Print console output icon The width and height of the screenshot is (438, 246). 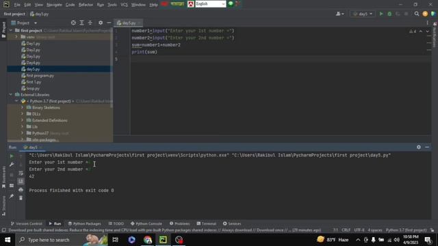tap(21, 190)
